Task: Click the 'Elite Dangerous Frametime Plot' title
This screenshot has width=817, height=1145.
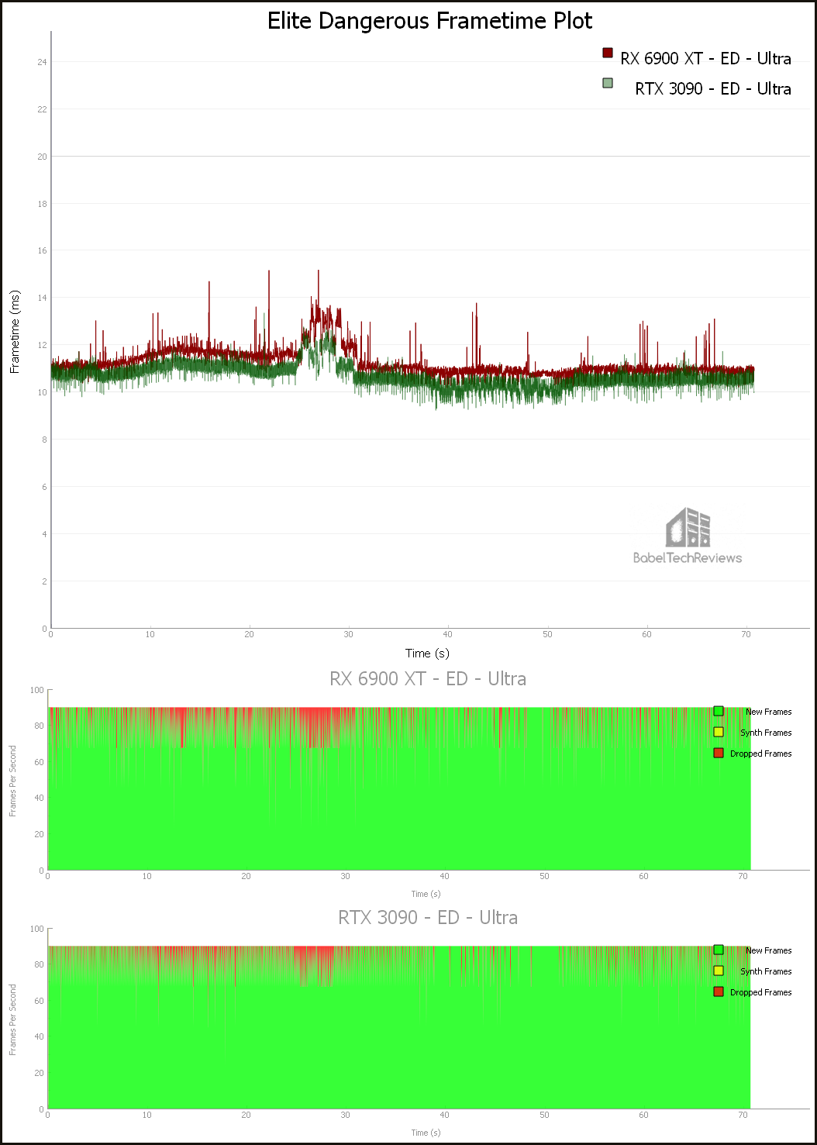Action: point(430,21)
